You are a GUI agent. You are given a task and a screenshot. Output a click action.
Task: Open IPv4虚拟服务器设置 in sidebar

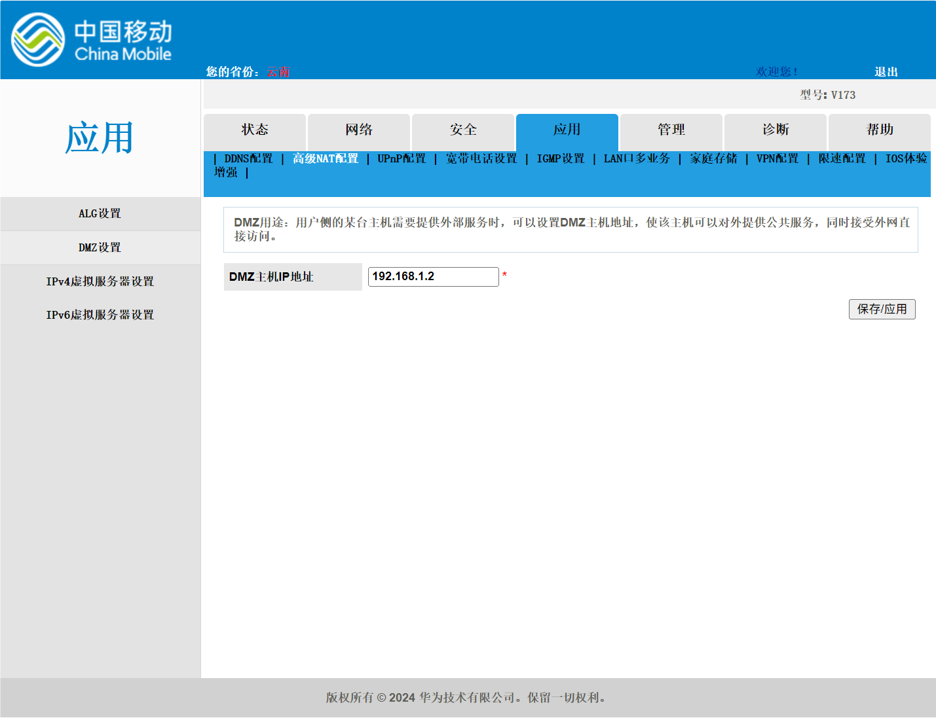pos(100,281)
